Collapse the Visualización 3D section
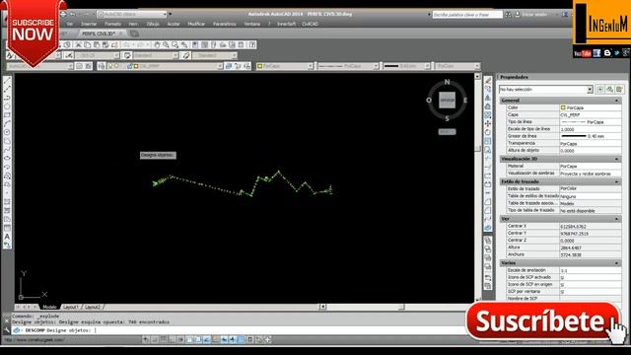The height and width of the screenshot is (355, 631). coord(616,160)
